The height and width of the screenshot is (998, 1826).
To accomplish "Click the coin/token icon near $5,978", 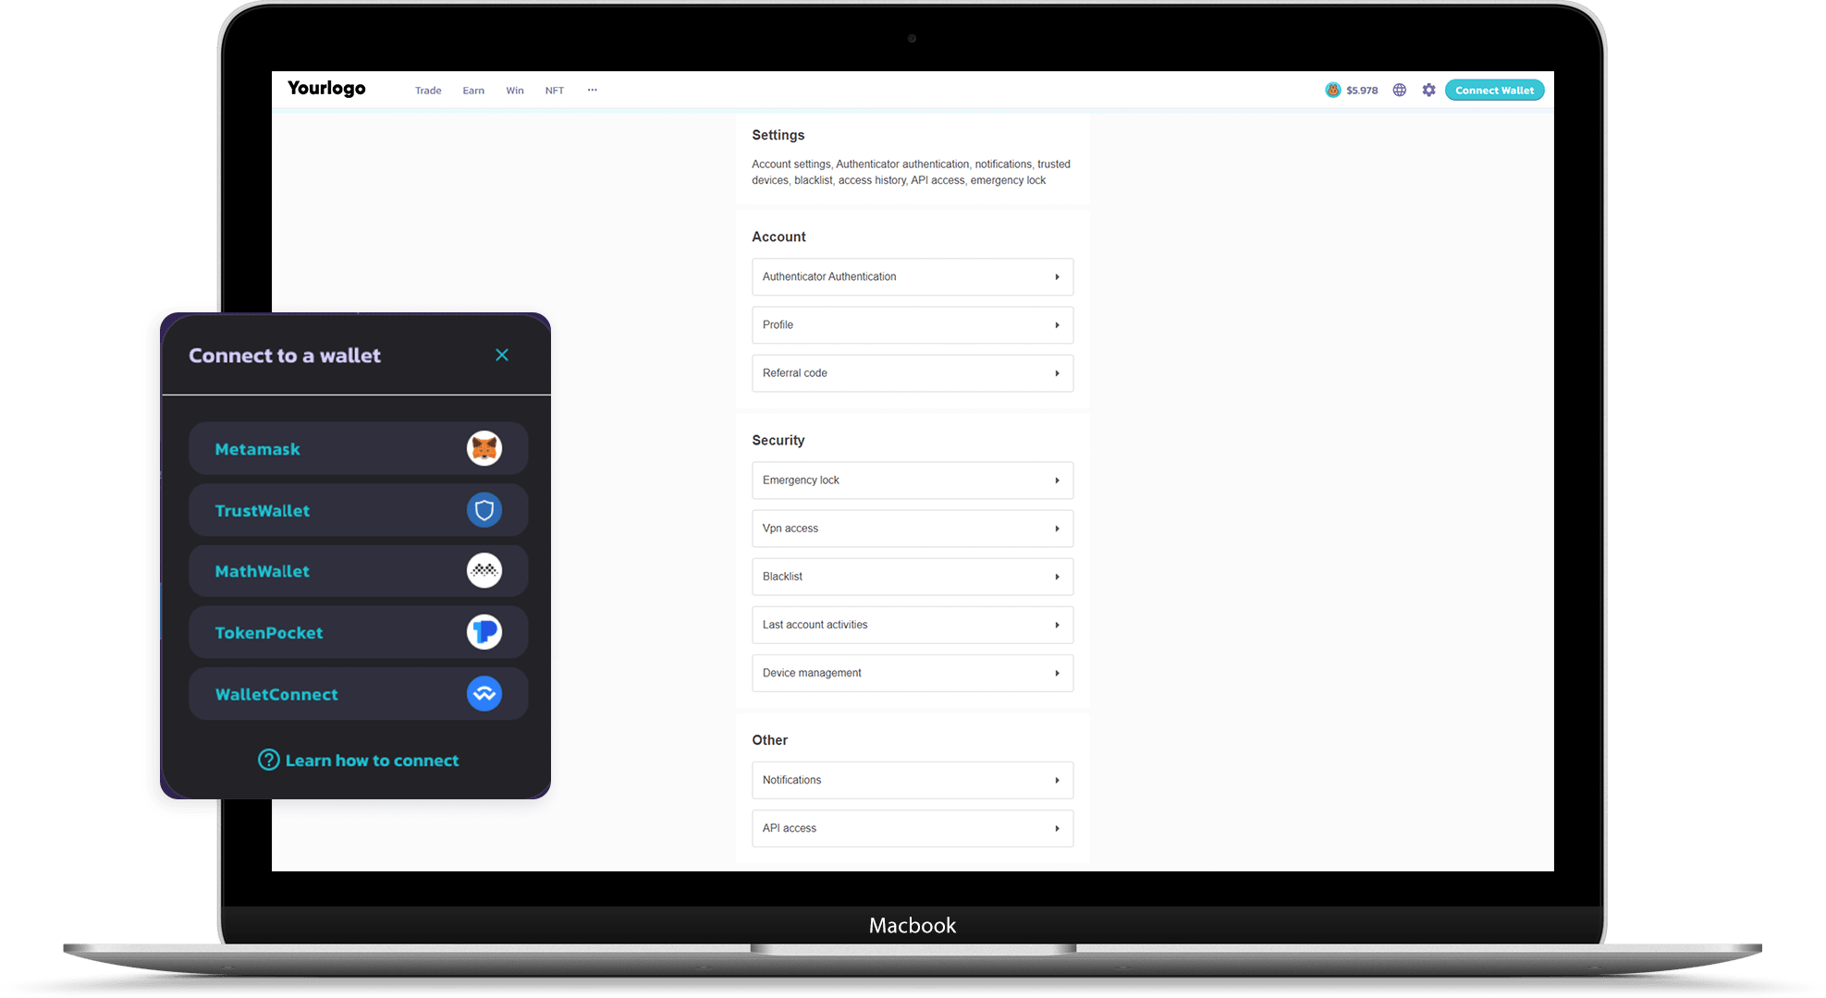I will (x=1331, y=90).
